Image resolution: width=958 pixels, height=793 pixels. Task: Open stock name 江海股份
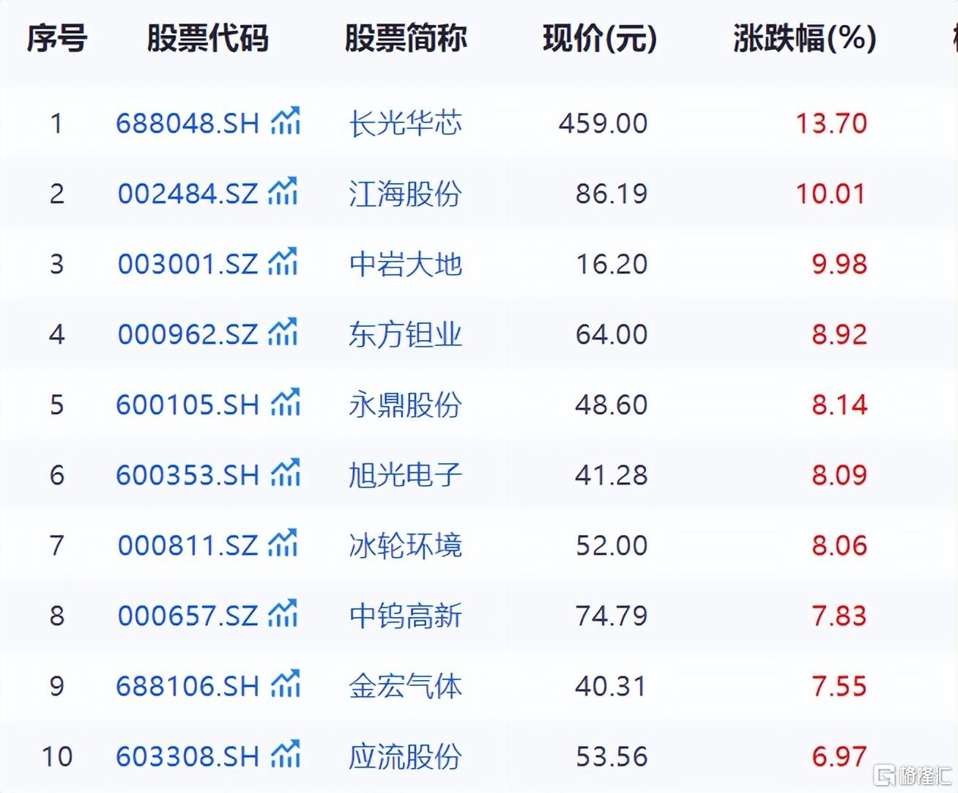405,193
